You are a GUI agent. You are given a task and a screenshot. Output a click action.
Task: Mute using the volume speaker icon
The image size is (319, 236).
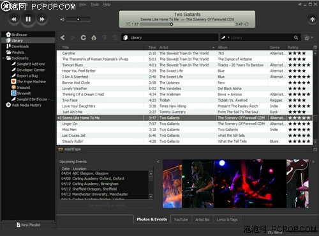point(62,20)
